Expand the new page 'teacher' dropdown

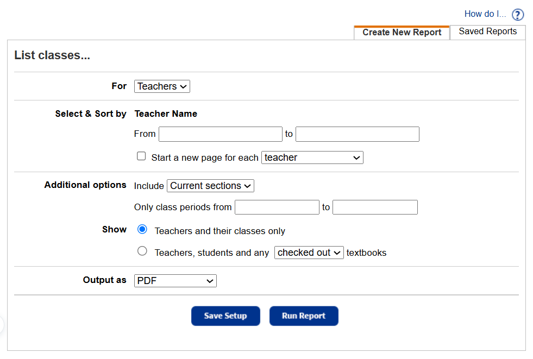click(312, 158)
